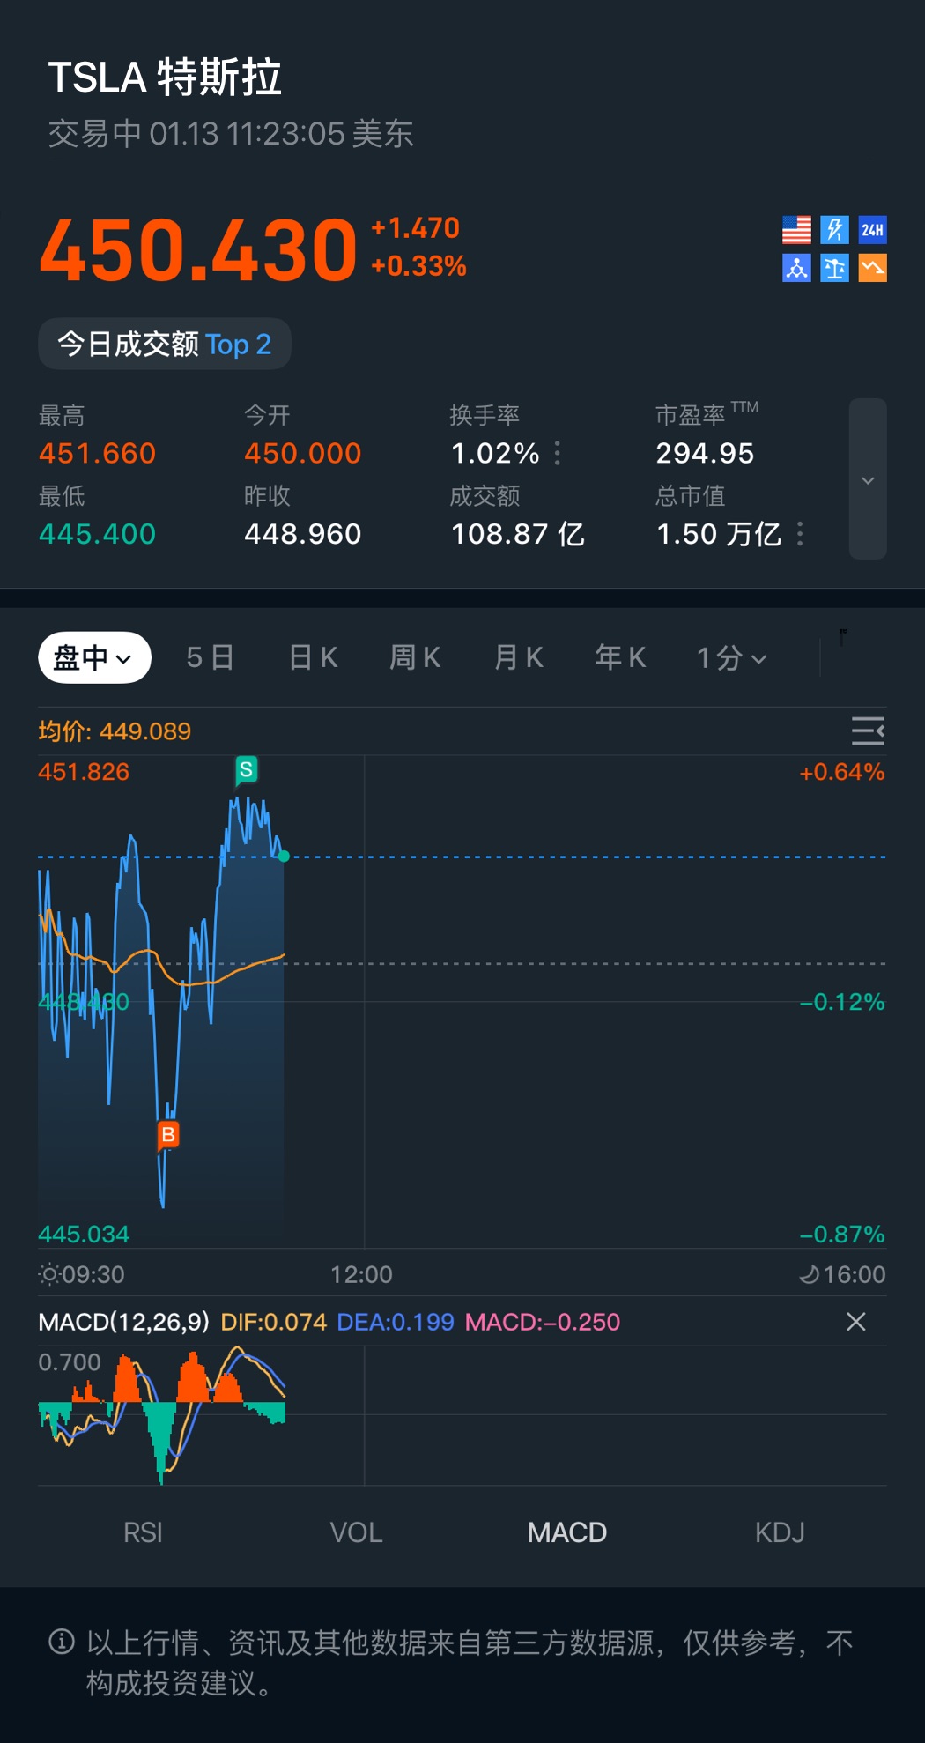Tap the S sell marker on chart
The width and height of the screenshot is (925, 1743).
pyautogui.click(x=247, y=769)
